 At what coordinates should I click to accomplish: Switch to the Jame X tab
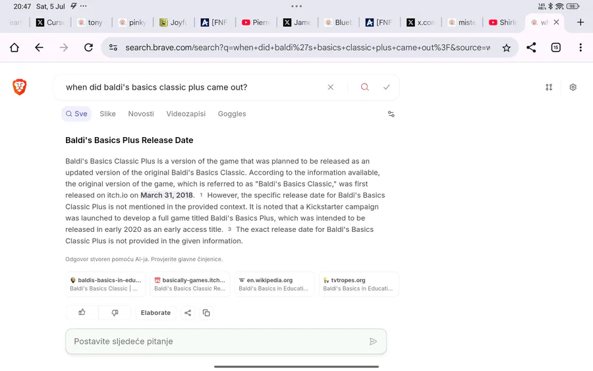click(297, 22)
